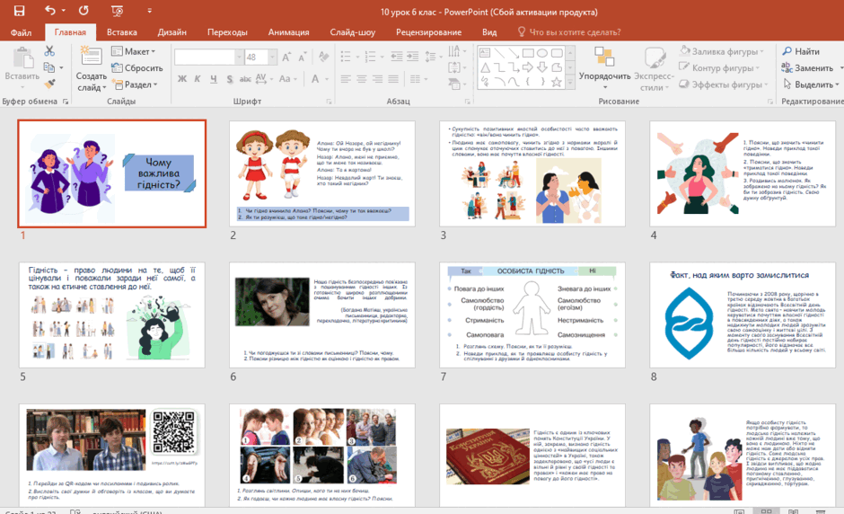Open the Выделить select dropdown
Viewport: 844px width, 514px height.
pyautogui.click(x=811, y=84)
